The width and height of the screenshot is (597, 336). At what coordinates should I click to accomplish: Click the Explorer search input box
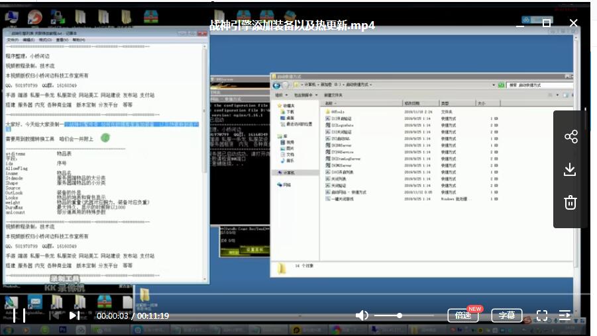[x=537, y=85]
